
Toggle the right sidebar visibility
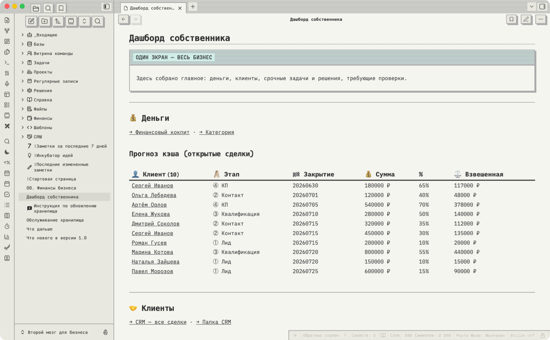click(542, 7)
